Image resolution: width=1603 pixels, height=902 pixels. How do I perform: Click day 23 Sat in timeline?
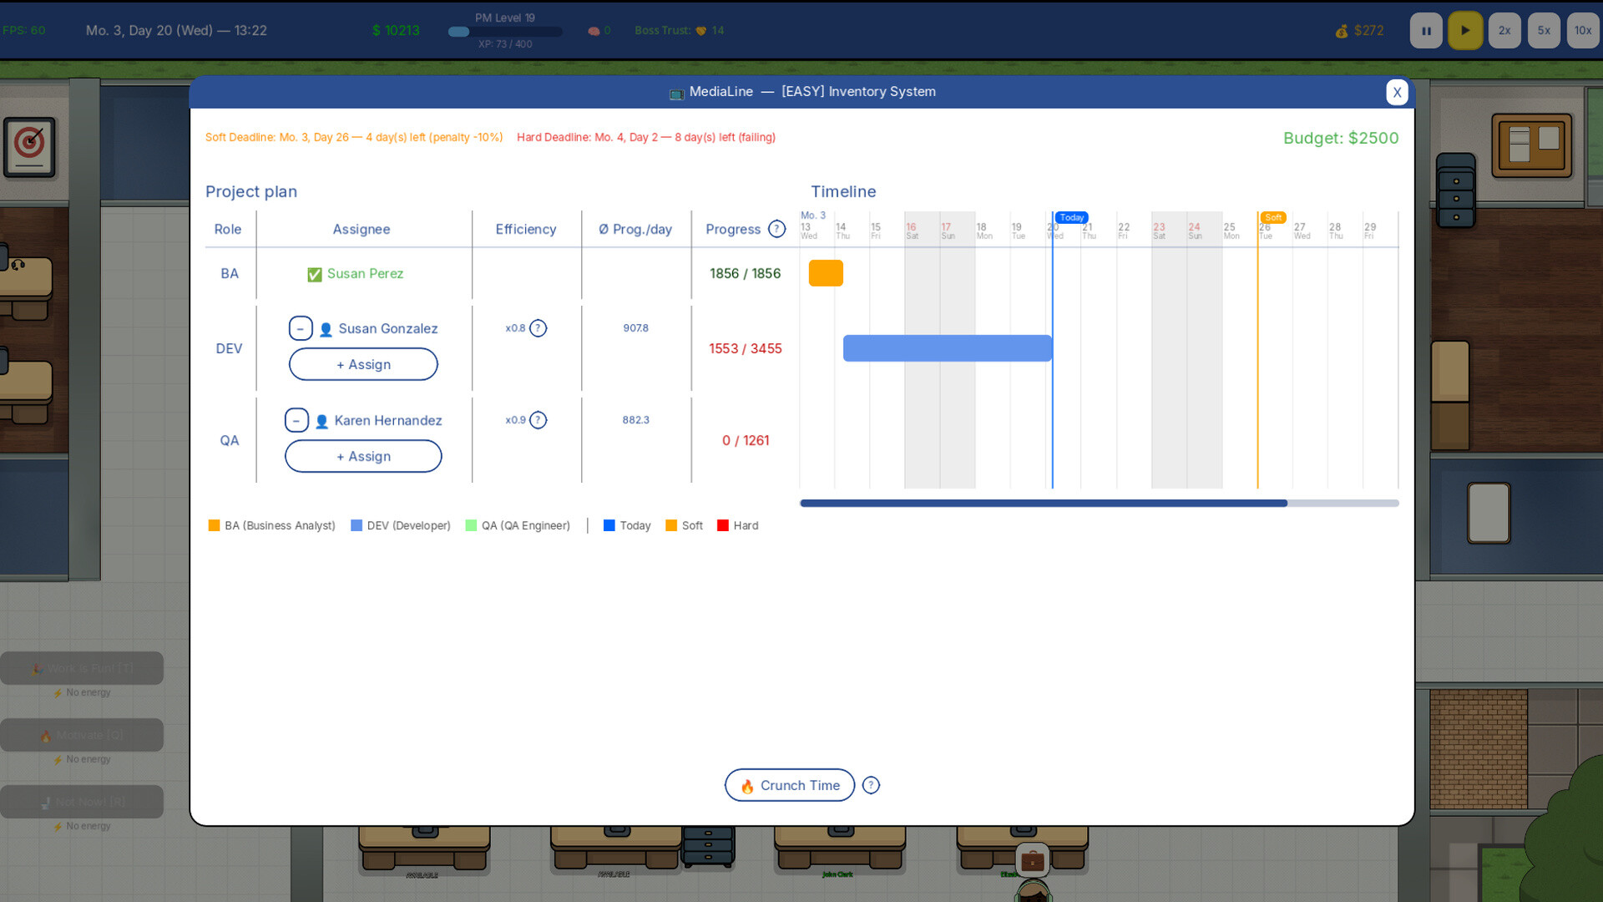pyautogui.click(x=1160, y=231)
